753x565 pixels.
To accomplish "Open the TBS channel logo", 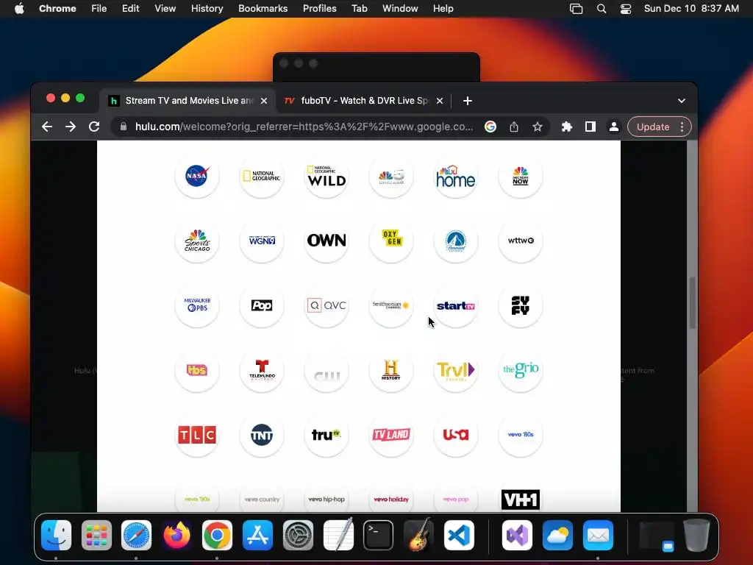I will (197, 370).
